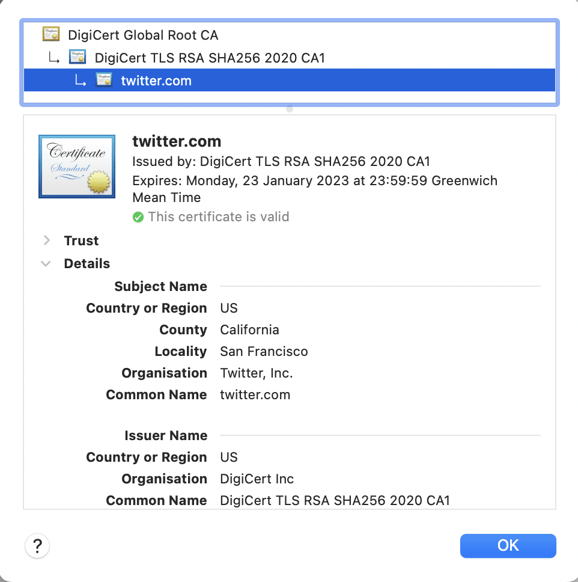Select twitter.com row in the certificate chain
The width and height of the screenshot is (578, 582).
pyautogui.click(x=290, y=80)
